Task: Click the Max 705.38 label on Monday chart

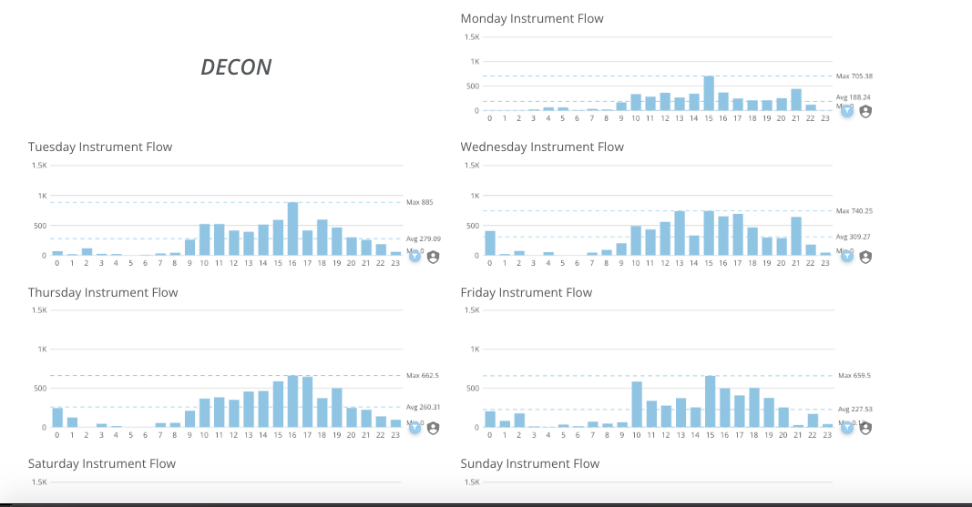Action: pos(854,76)
